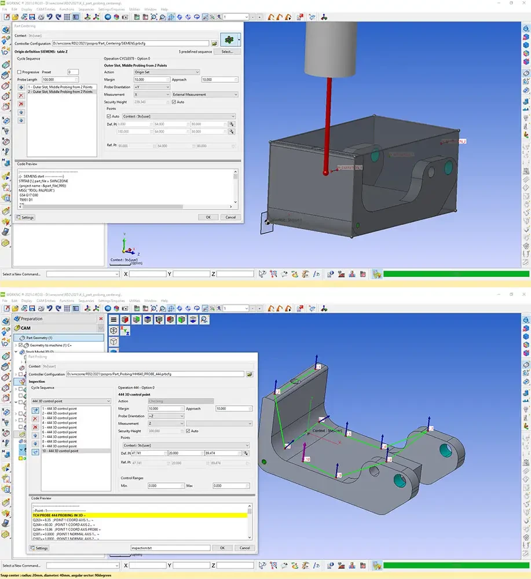Toggle Security Height Auto checkbox in Part Probing

188,431
